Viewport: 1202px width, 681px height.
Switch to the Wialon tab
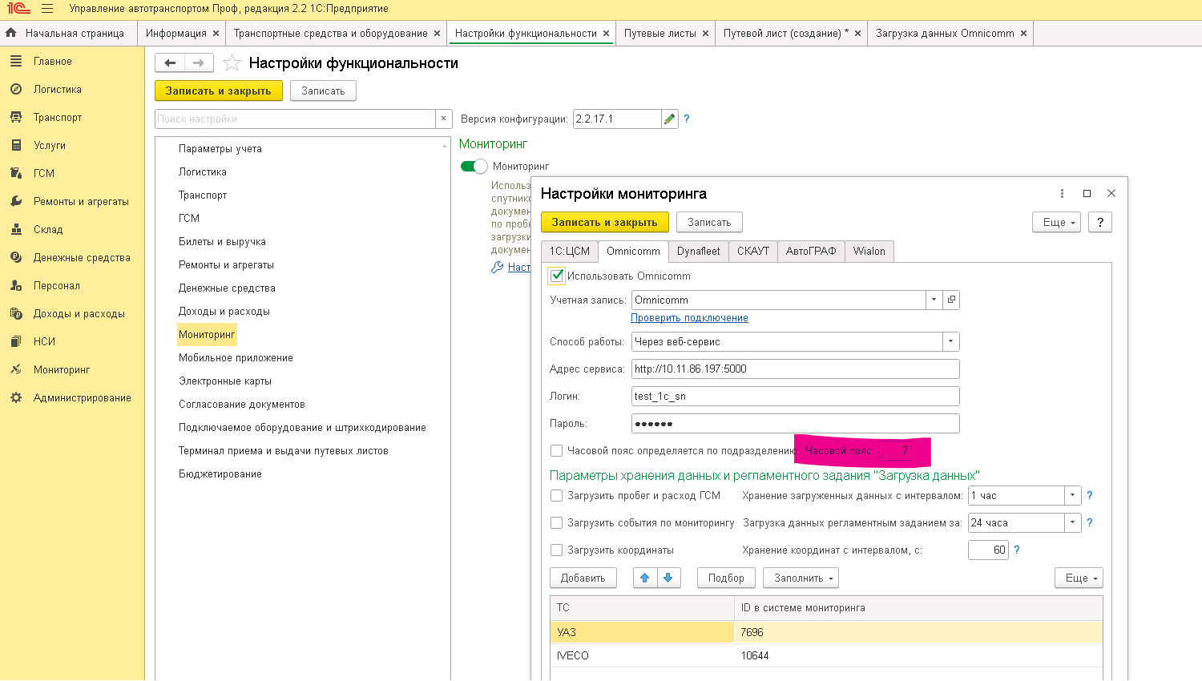point(869,252)
